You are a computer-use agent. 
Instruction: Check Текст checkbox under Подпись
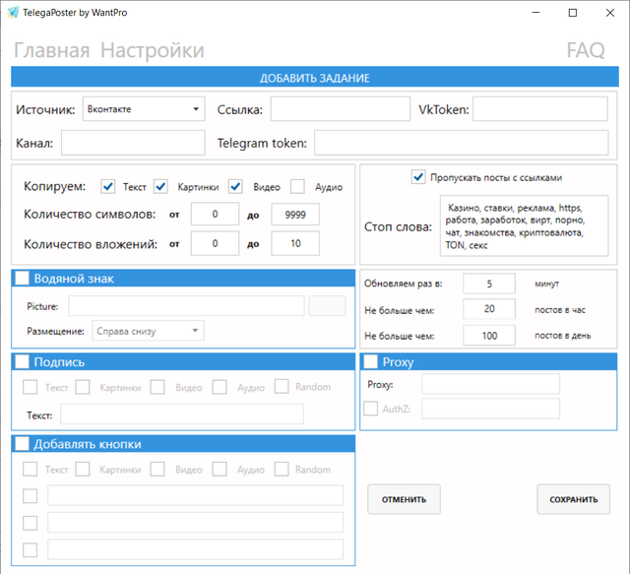click(x=31, y=387)
